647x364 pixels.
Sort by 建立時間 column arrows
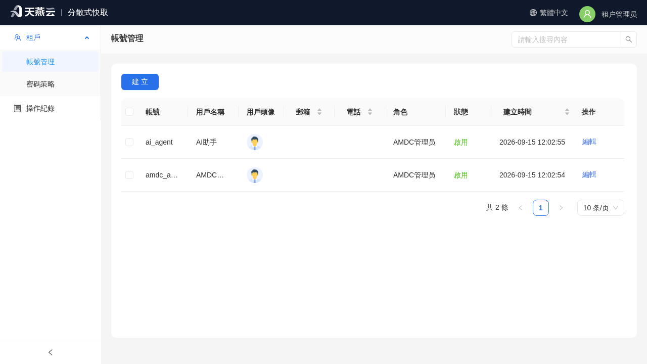567,112
